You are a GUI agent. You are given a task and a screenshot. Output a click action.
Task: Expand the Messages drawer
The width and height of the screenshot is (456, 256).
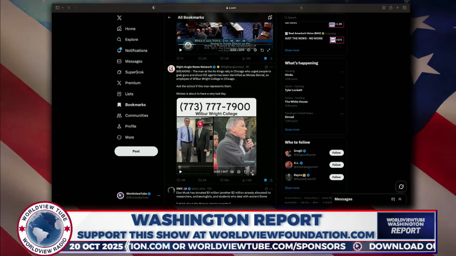click(400, 199)
